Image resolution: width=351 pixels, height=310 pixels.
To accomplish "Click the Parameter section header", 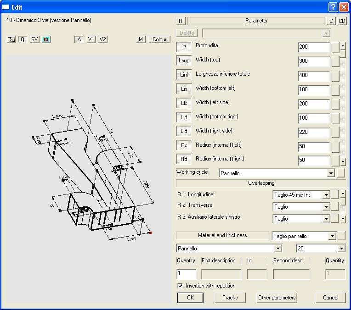I will tap(256, 21).
